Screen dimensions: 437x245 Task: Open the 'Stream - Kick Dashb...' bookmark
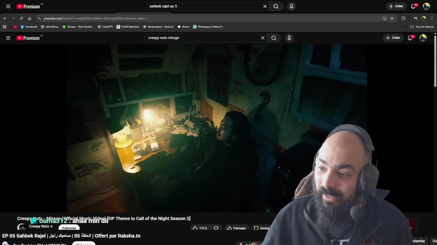(78, 27)
